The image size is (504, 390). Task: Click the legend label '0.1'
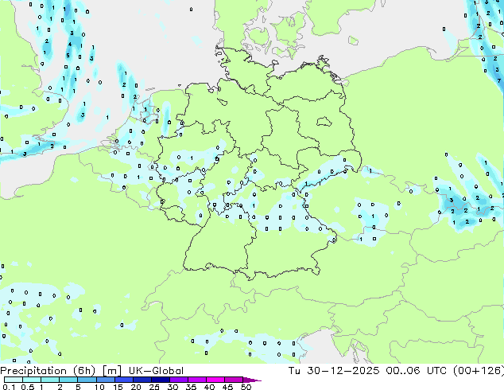(x=9, y=387)
